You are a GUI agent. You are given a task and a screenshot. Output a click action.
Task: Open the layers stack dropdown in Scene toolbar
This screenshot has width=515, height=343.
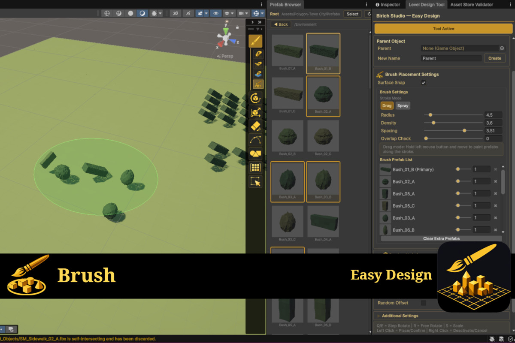[x=229, y=13]
